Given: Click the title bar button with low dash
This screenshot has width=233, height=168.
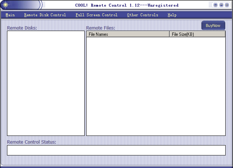Looking at the screenshot, I should tap(216, 5).
